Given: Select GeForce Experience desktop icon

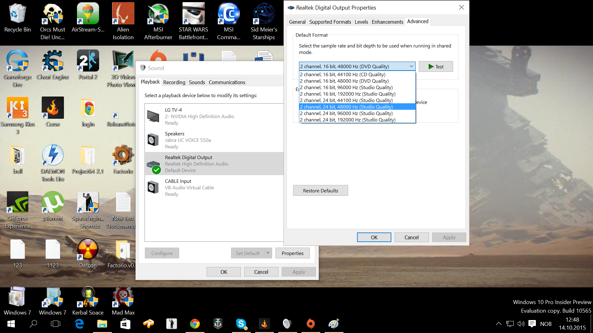Looking at the screenshot, I should [18, 210].
